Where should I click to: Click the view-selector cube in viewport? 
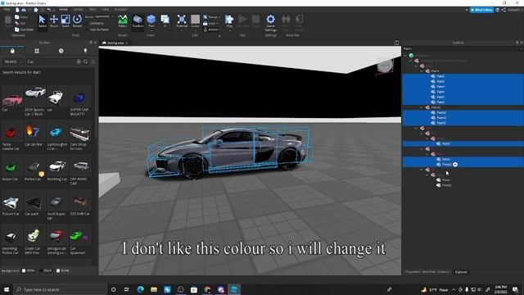(385, 66)
